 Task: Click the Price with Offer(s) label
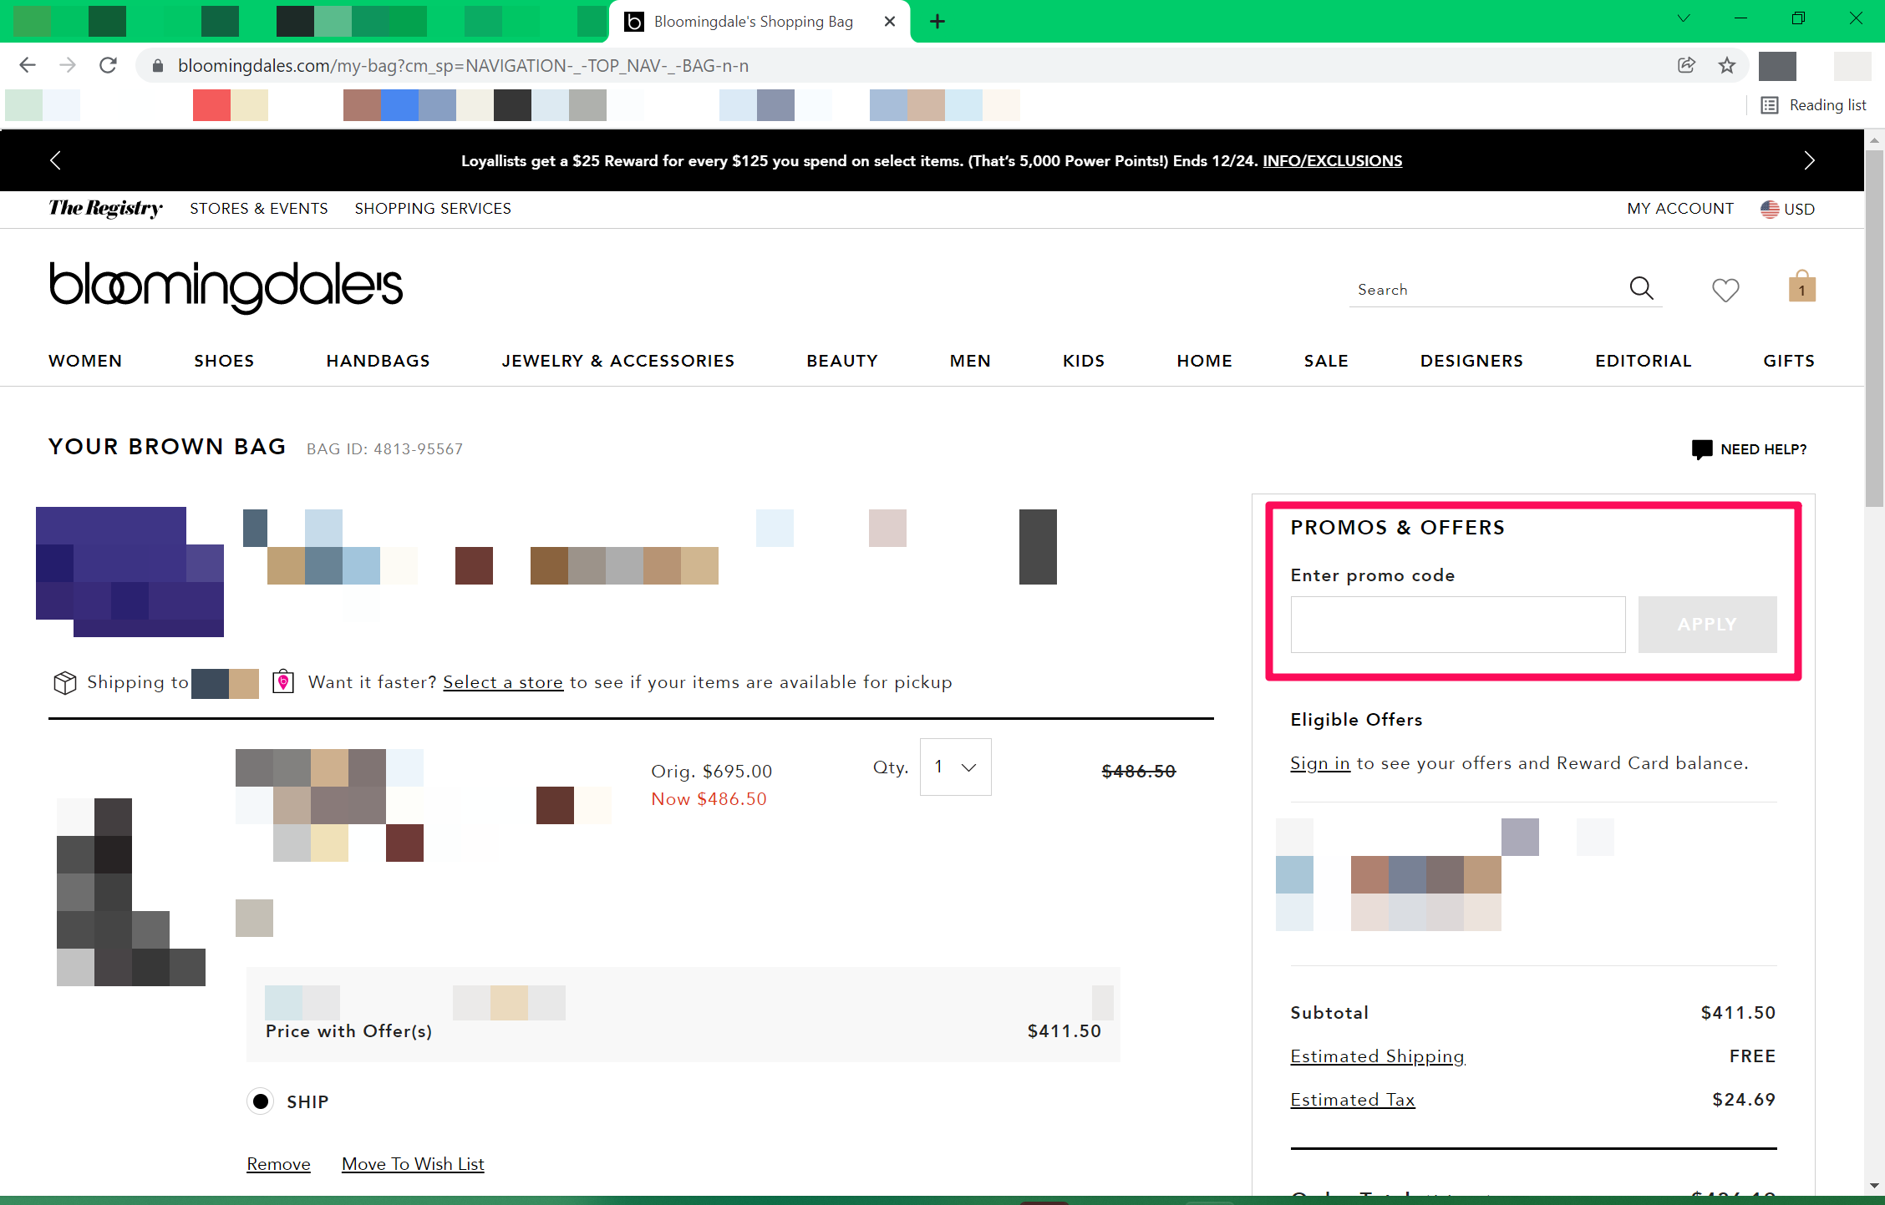pyautogui.click(x=348, y=1031)
